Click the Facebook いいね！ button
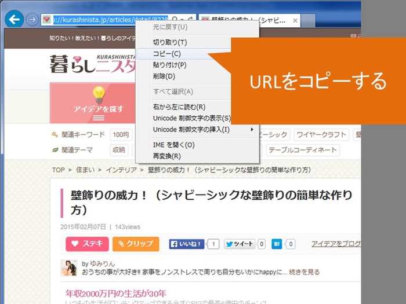406x304 pixels. pos(186,244)
